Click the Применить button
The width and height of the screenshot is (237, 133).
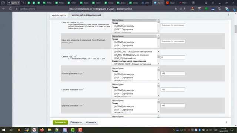pyautogui.click(x=76, y=122)
